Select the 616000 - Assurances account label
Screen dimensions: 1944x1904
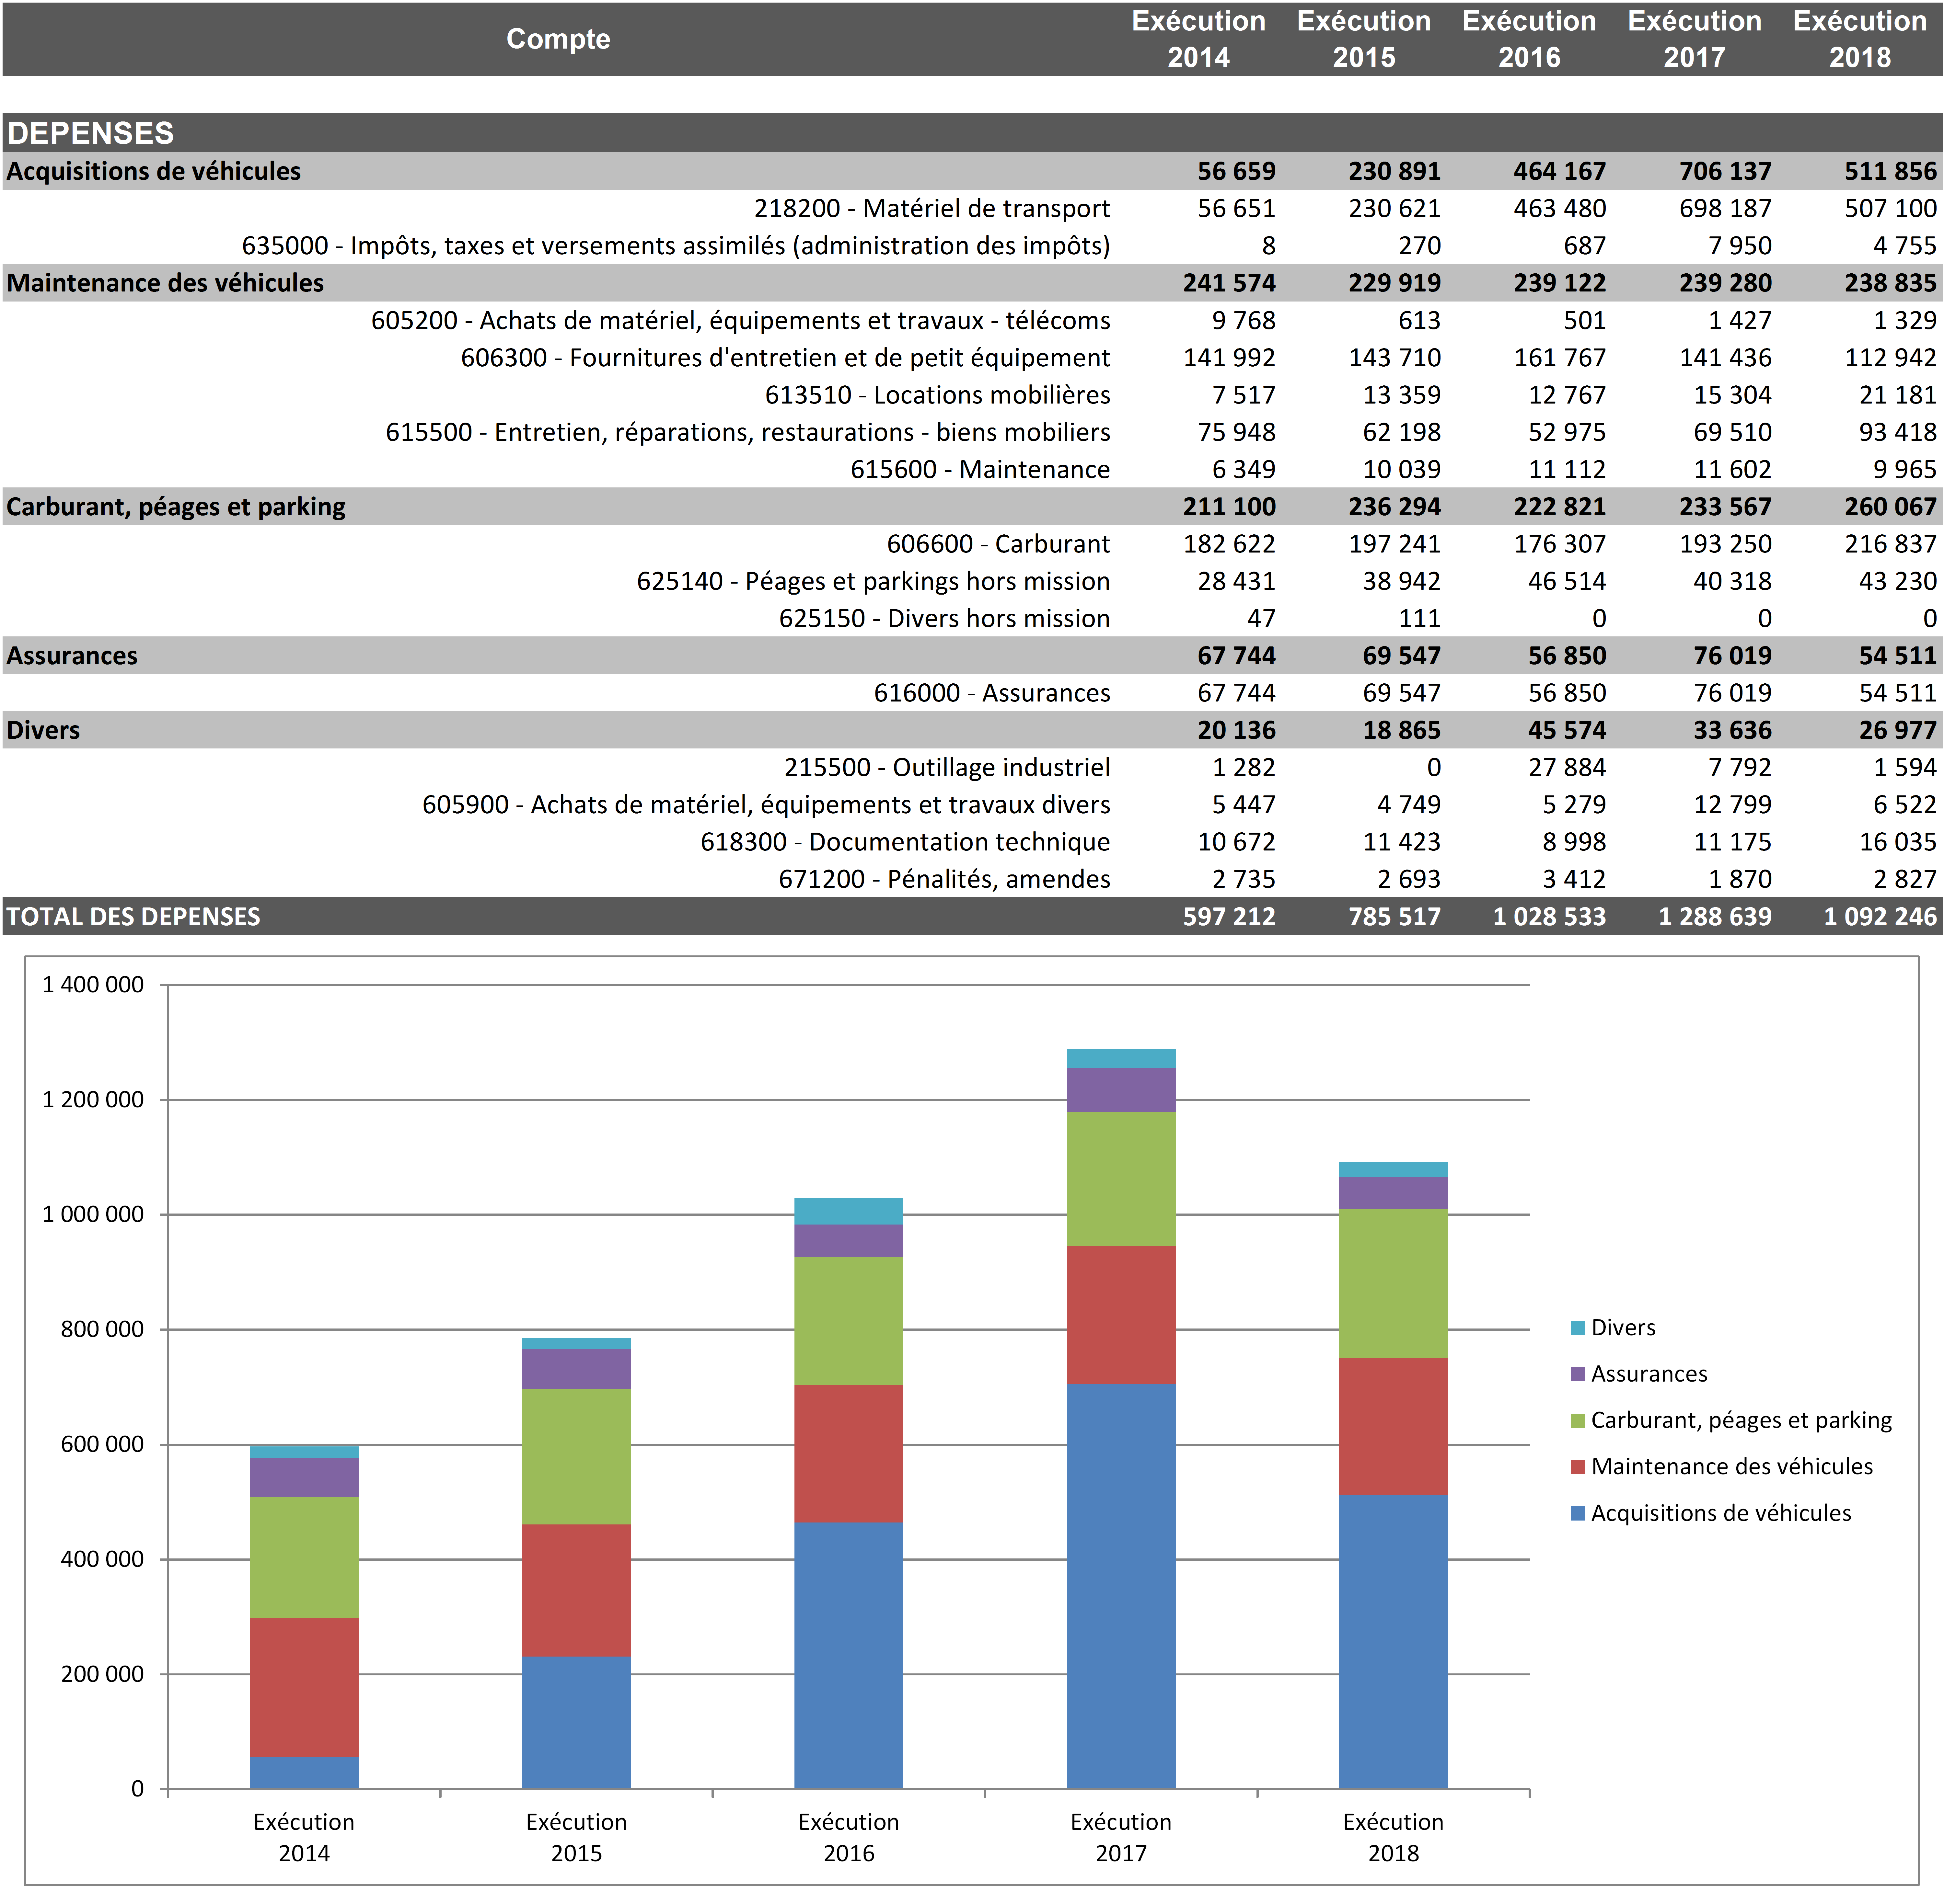click(991, 693)
